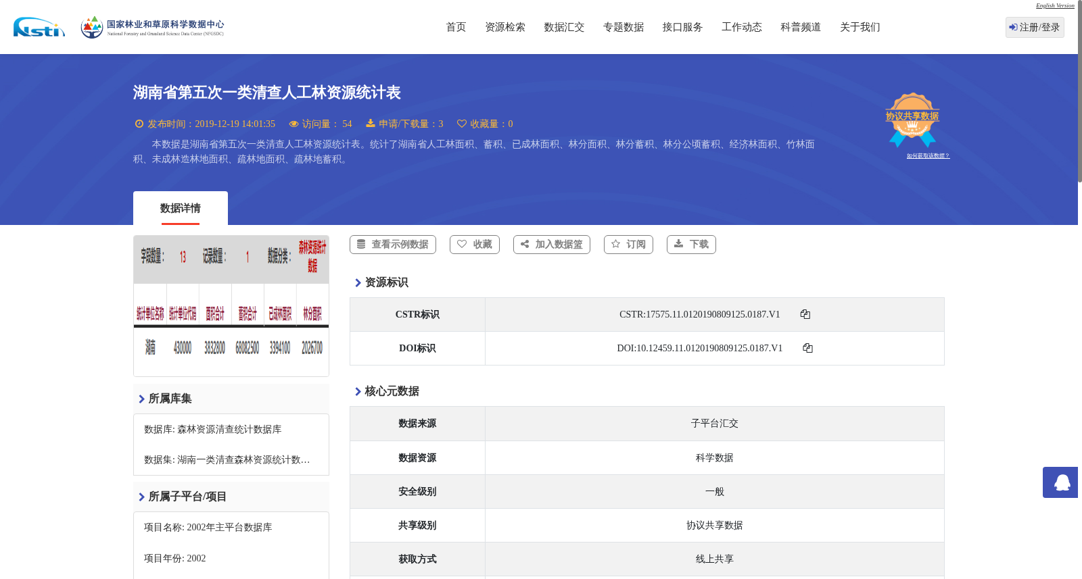This screenshot has height=579, width=1082.
Task: Click 项目年份: 2002 text
Action: coord(175,559)
